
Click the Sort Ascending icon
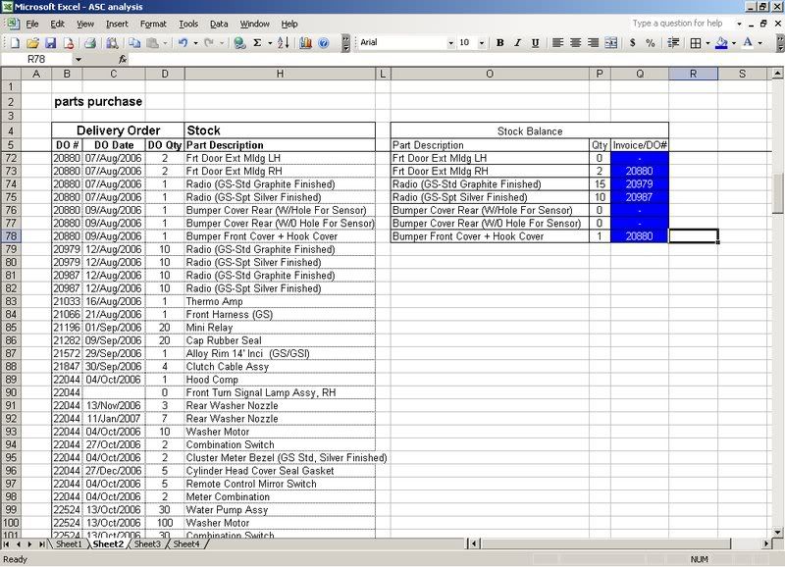tap(284, 43)
